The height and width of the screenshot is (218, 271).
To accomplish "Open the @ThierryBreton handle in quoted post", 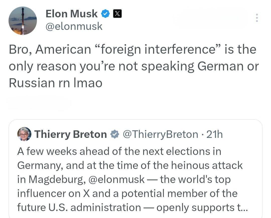I will [x=161, y=135].
